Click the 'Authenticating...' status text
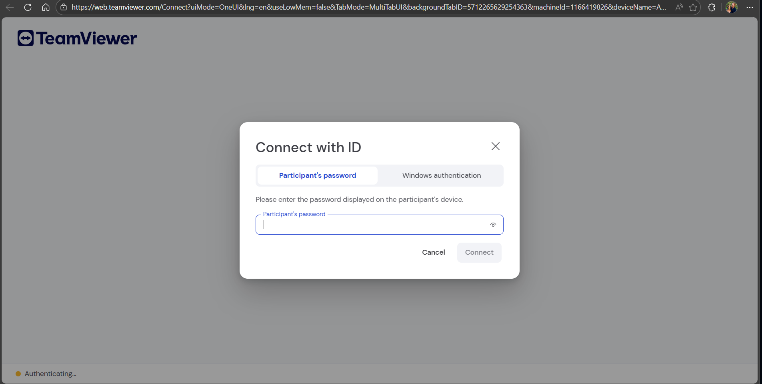The image size is (762, 384). pos(50,374)
